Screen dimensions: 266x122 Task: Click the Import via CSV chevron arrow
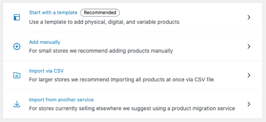(x=249, y=75)
